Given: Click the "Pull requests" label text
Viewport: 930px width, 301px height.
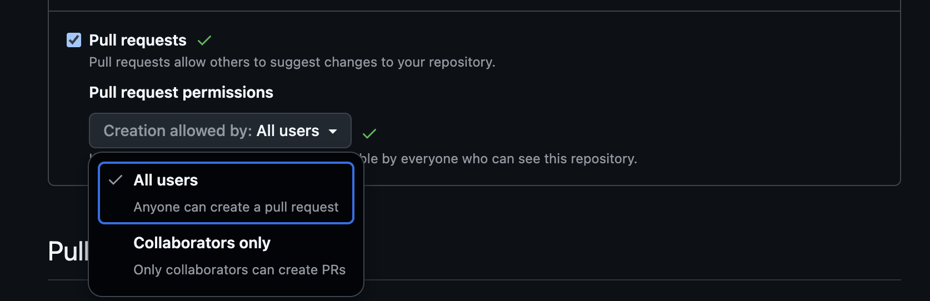Looking at the screenshot, I should click(x=138, y=40).
